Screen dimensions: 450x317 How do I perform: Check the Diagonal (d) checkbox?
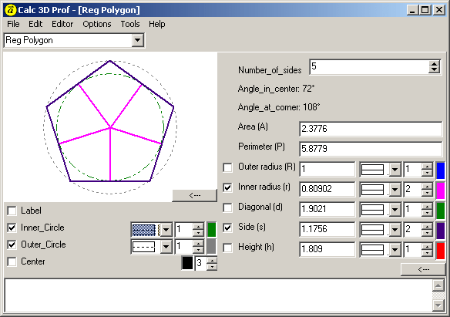(x=227, y=207)
